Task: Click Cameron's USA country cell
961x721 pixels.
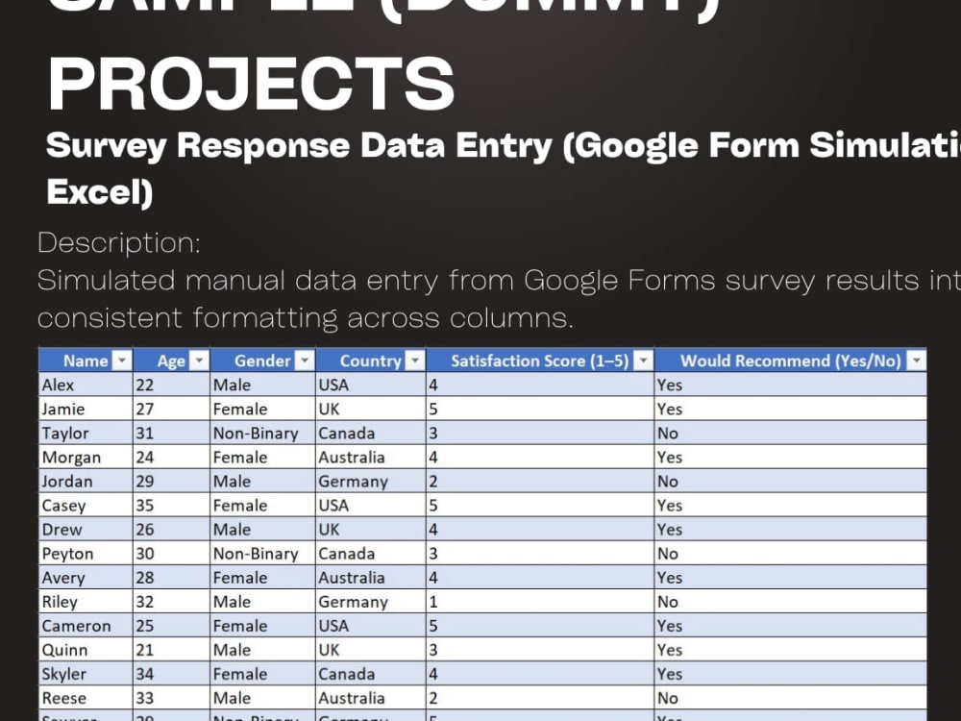Action: (x=370, y=626)
